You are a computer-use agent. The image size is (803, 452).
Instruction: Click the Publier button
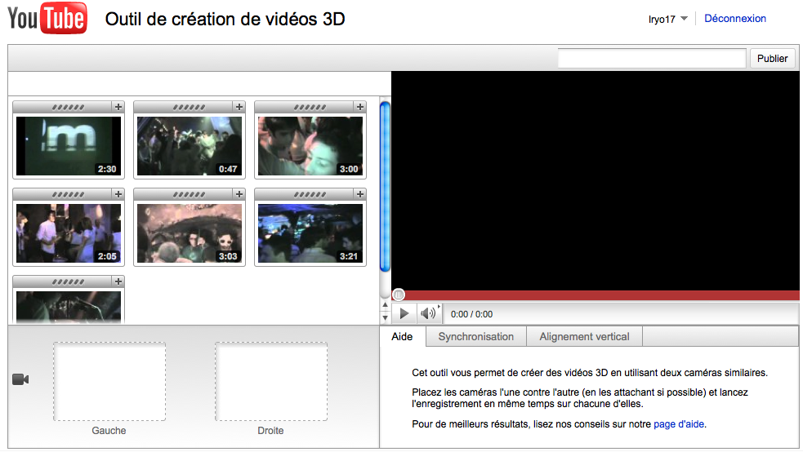point(772,59)
